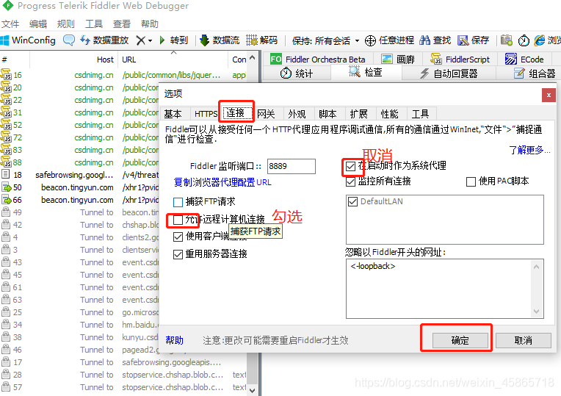Open the ECode tab
The width and height of the screenshot is (561, 396).
[x=524, y=59]
